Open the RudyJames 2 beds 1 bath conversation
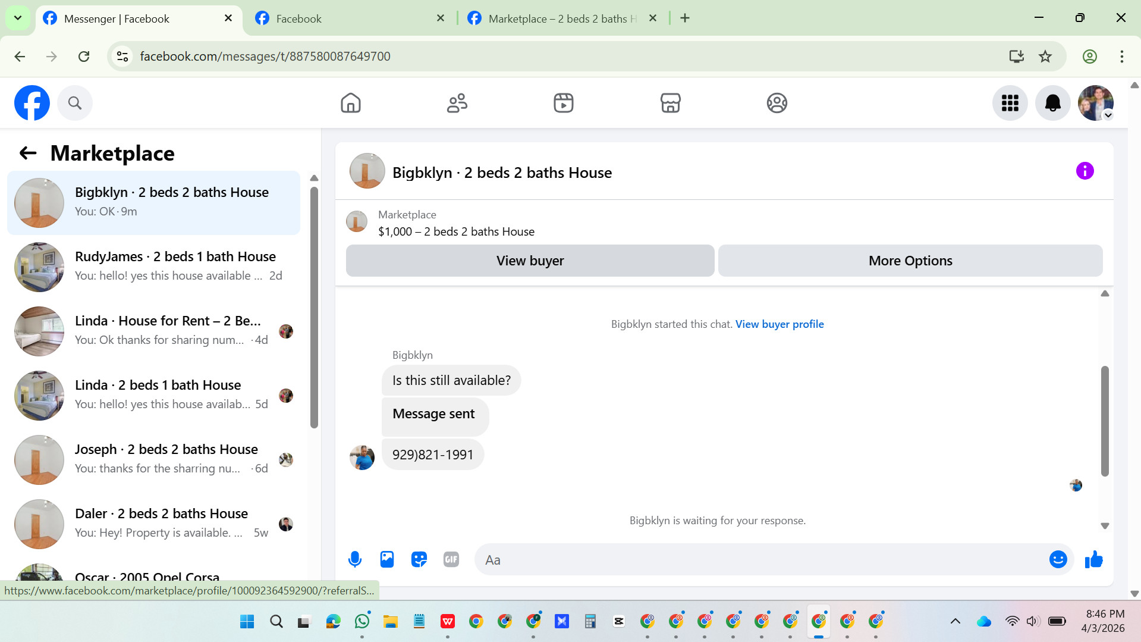Image resolution: width=1141 pixels, height=642 pixels. [x=153, y=267]
